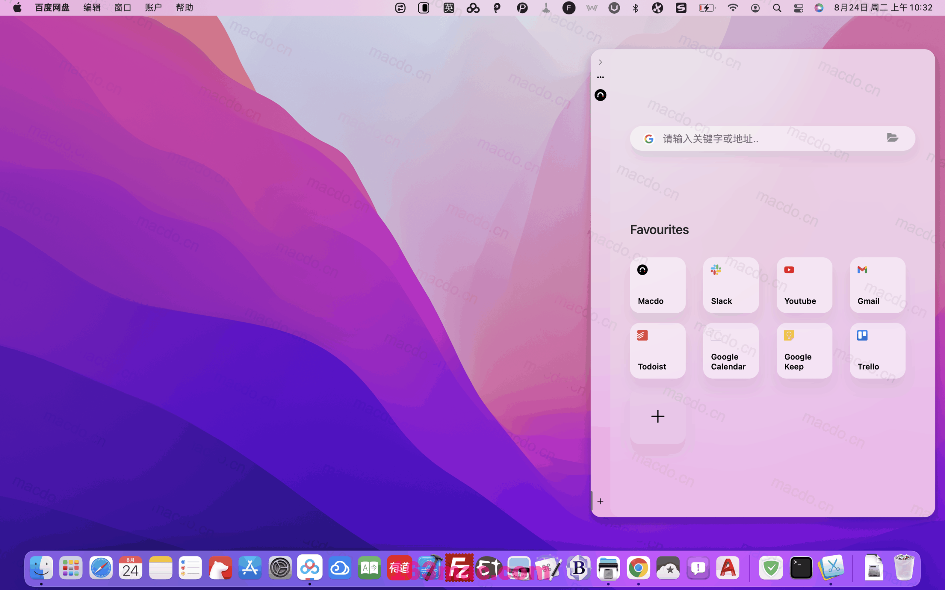Open the Todoist favourite tile
The image size is (945, 590).
coord(657,350)
